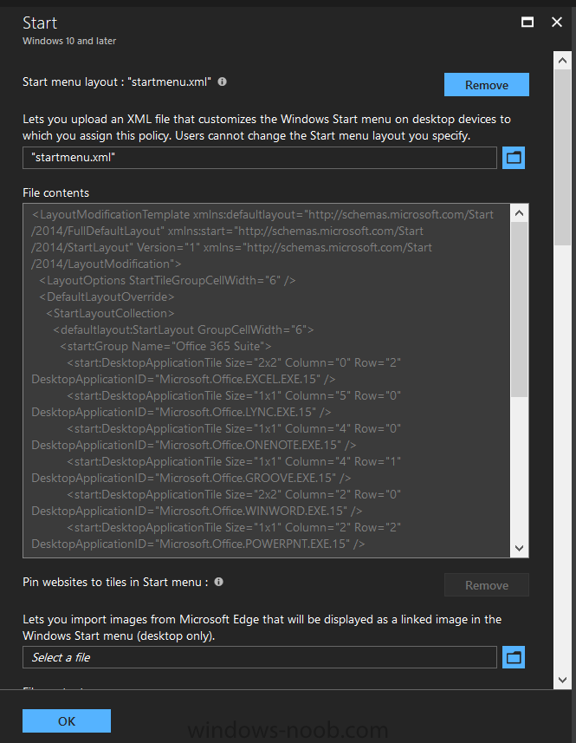The image size is (576, 743).
Task: Close the Start blade
Action: (557, 23)
